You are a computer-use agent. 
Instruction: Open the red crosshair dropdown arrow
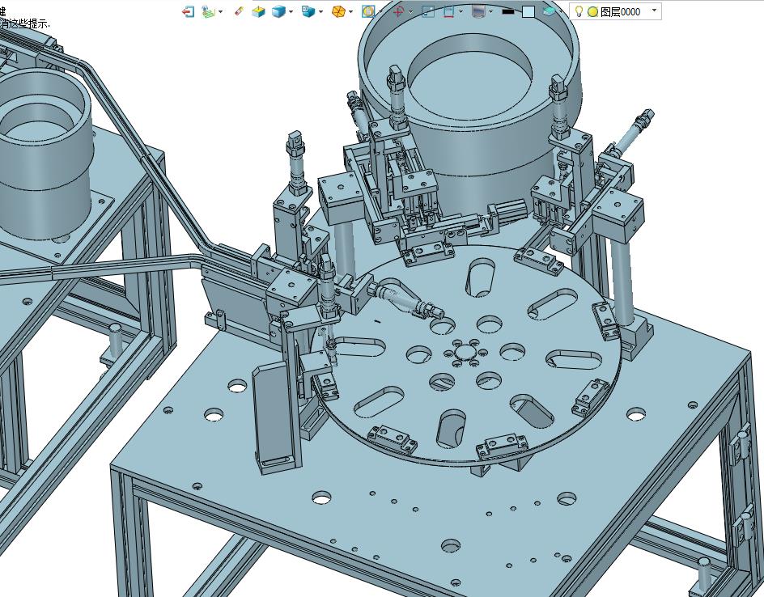click(411, 11)
